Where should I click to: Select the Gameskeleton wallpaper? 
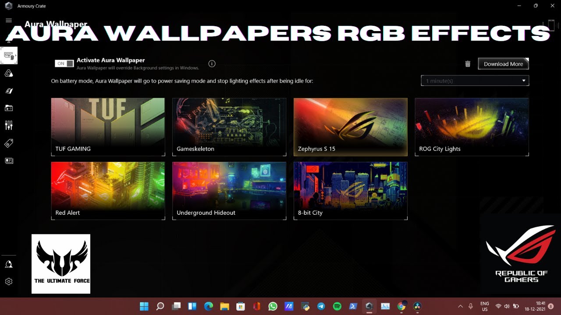pos(229,126)
